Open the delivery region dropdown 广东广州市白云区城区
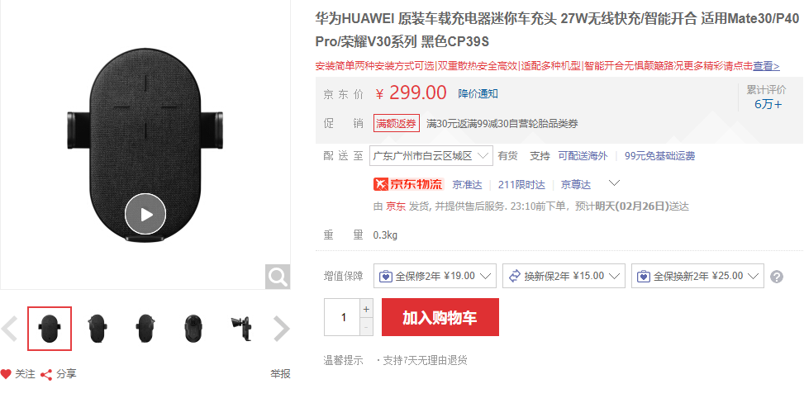804x403 pixels. click(431, 156)
